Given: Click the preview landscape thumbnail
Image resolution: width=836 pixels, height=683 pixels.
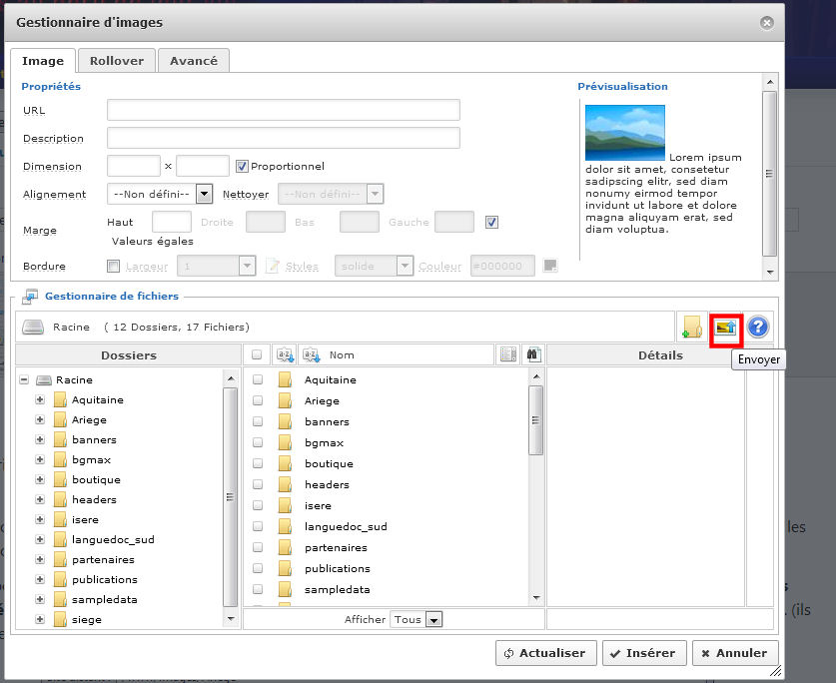Looking at the screenshot, I should click(x=625, y=133).
